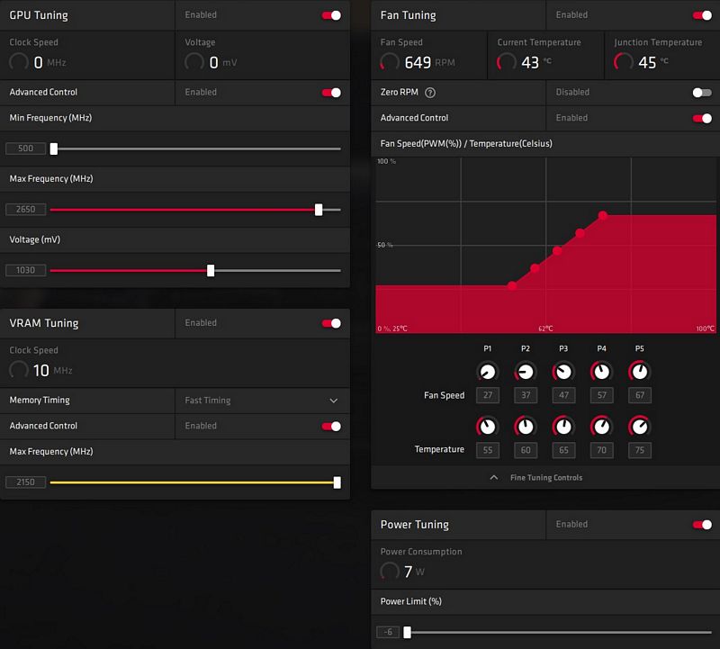
Task: Click the Voltage (mV) slider handle
Action: click(211, 271)
